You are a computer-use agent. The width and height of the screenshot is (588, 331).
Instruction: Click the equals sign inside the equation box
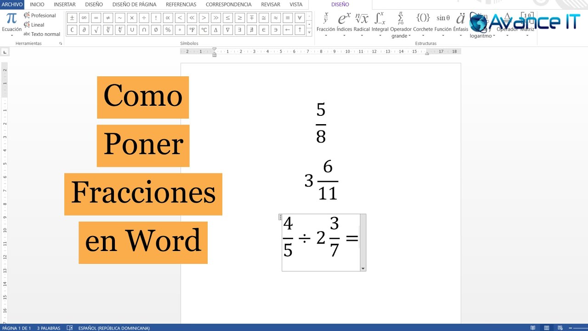tap(352, 238)
